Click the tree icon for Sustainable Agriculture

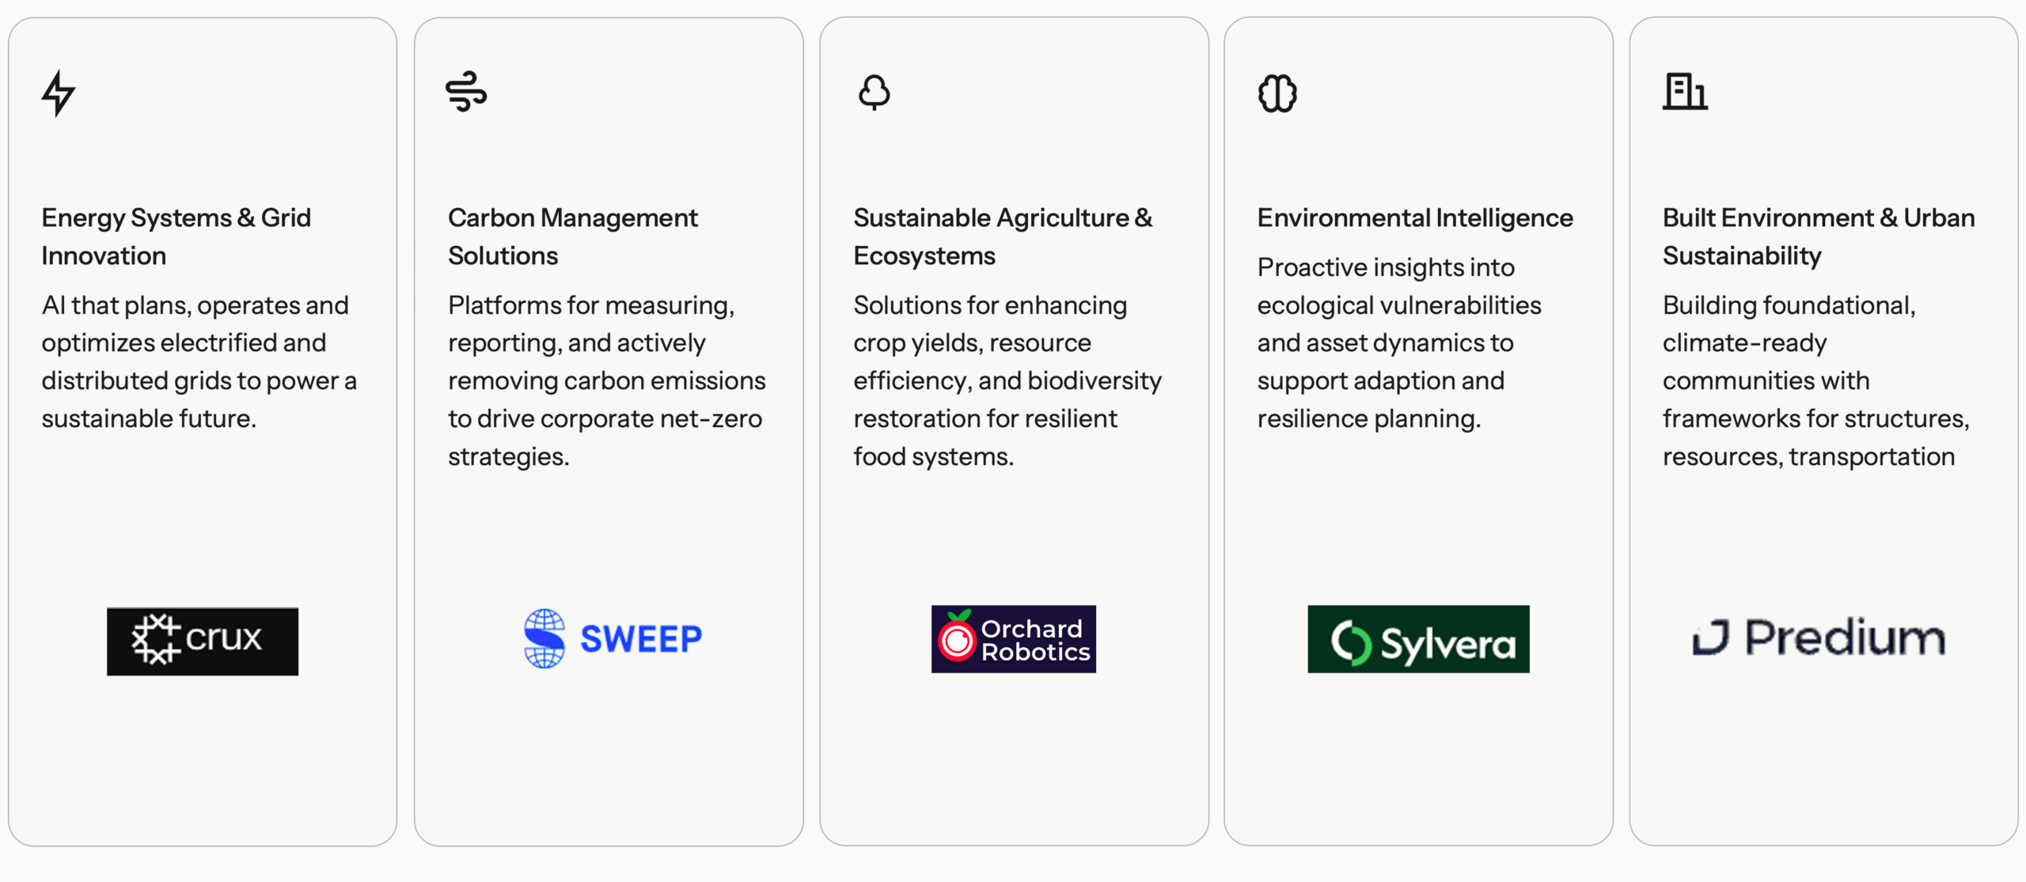[874, 93]
